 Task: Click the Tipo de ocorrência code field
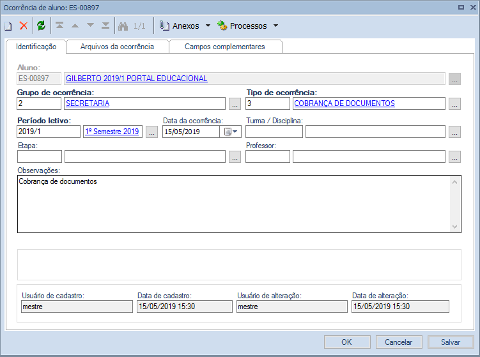click(x=268, y=103)
